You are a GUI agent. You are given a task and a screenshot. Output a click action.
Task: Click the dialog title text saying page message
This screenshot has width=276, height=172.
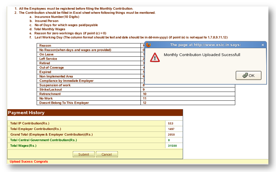pos(206,45)
